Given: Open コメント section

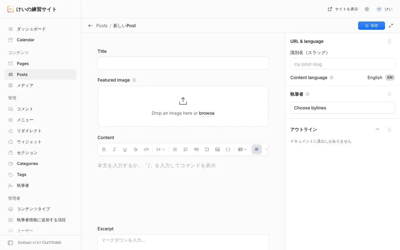Looking at the screenshot, I should coord(41,109).
